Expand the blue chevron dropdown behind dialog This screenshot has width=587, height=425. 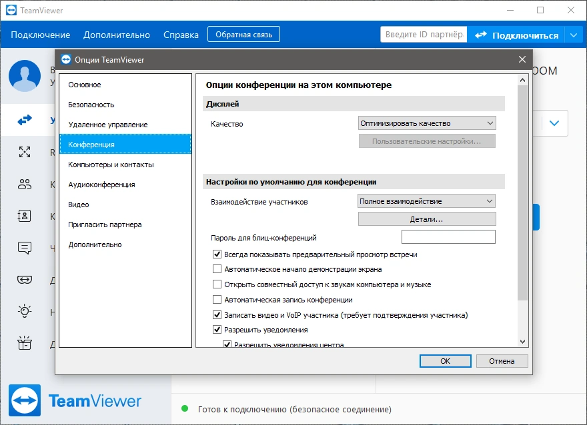pyautogui.click(x=554, y=123)
